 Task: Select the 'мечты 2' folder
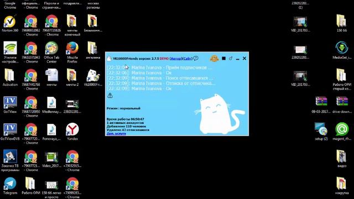[x=72, y=77]
